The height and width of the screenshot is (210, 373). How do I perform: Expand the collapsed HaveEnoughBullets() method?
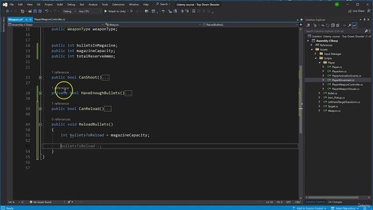click(x=40, y=93)
